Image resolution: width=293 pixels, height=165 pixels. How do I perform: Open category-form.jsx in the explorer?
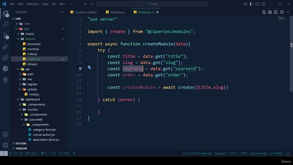click(x=44, y=130)
